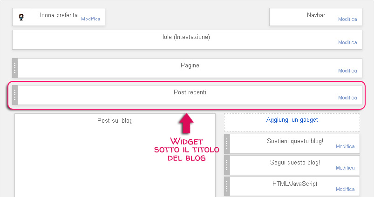The width and height of the screenshot is (374, 197).
Task: Click the drag handle on Pagine gadget
Action: [x=15, y=68]
